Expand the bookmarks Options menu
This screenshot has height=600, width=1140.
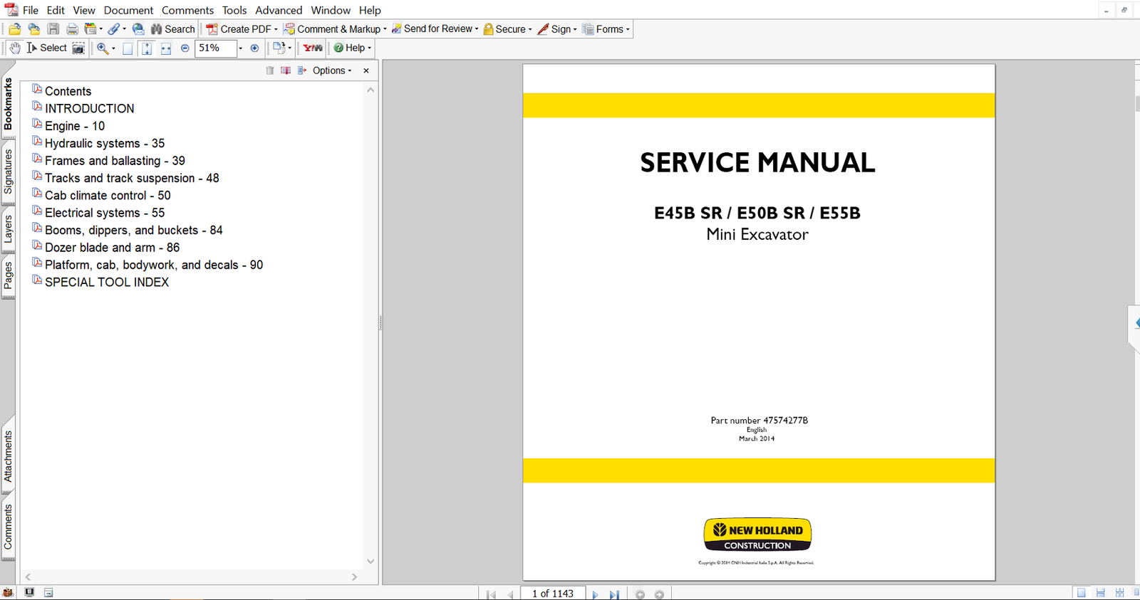click(x=331, y=70)
